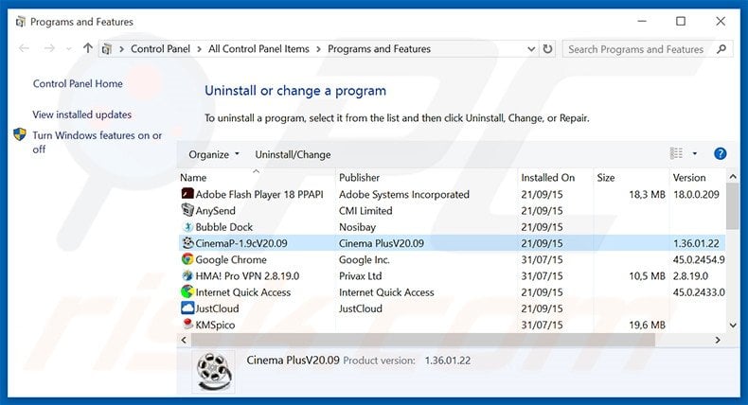The height and width of the screenshot is (405, 748).
Task: Click the KMSpico program icon
Action: point(187,324)
